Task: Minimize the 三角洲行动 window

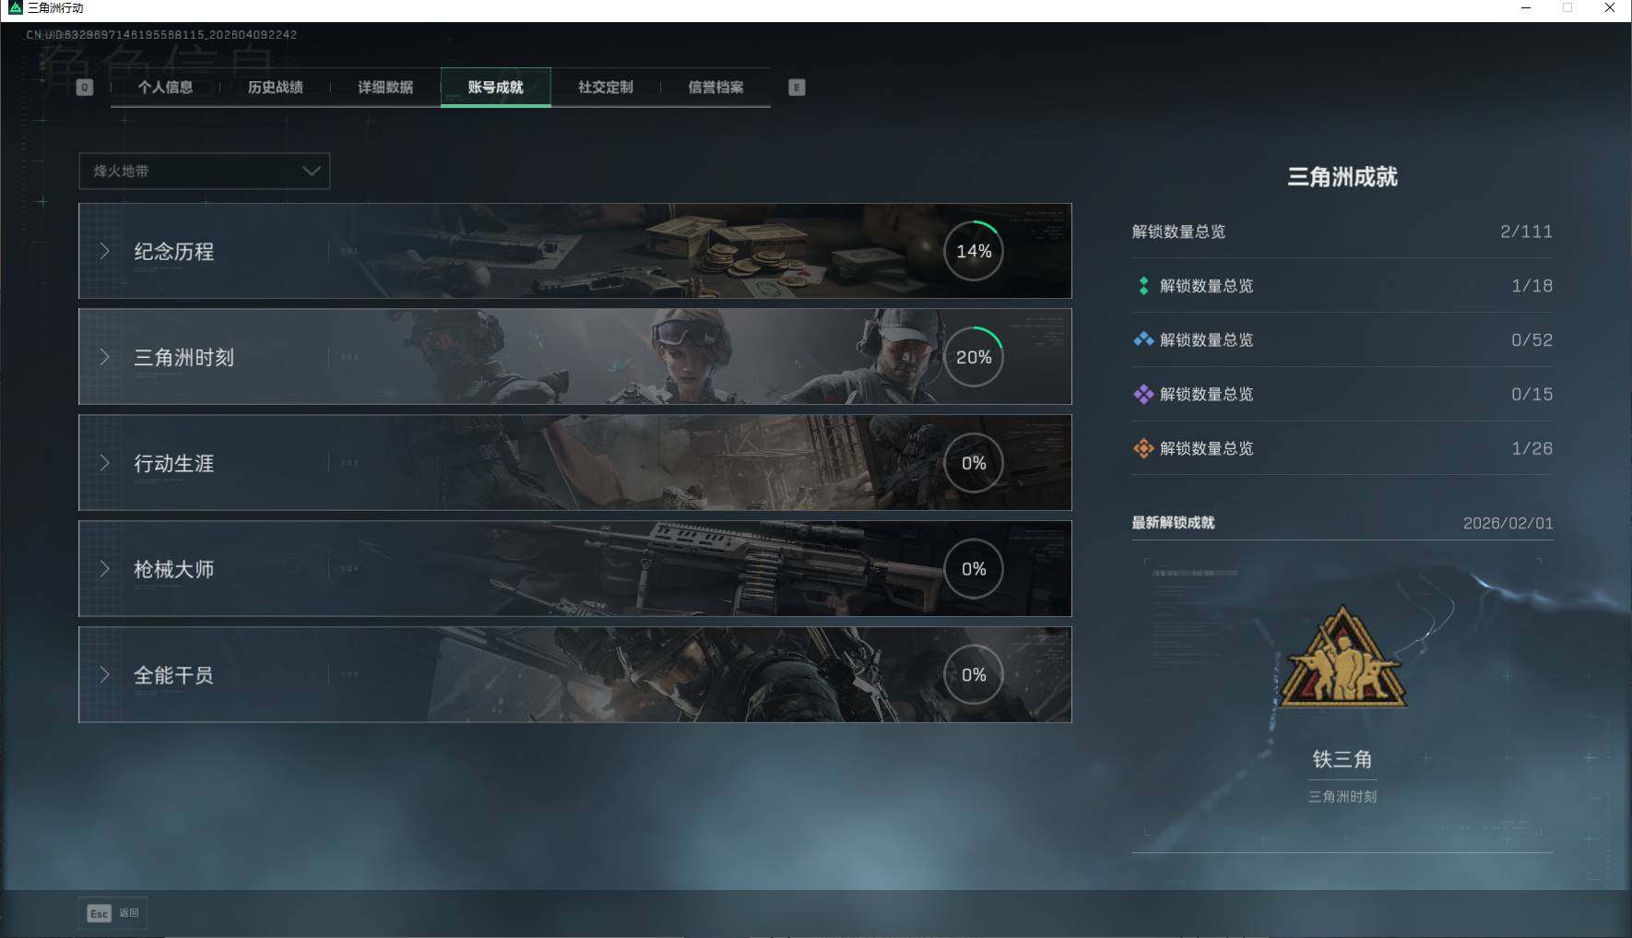Action: (x=1526, y=8)
